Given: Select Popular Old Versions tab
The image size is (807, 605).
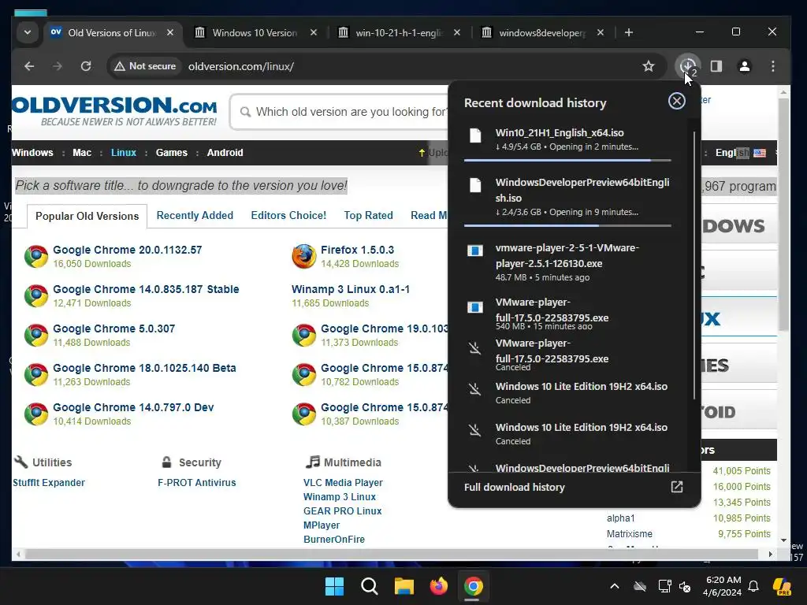Looking at the screenshot, I should (87, 216).
